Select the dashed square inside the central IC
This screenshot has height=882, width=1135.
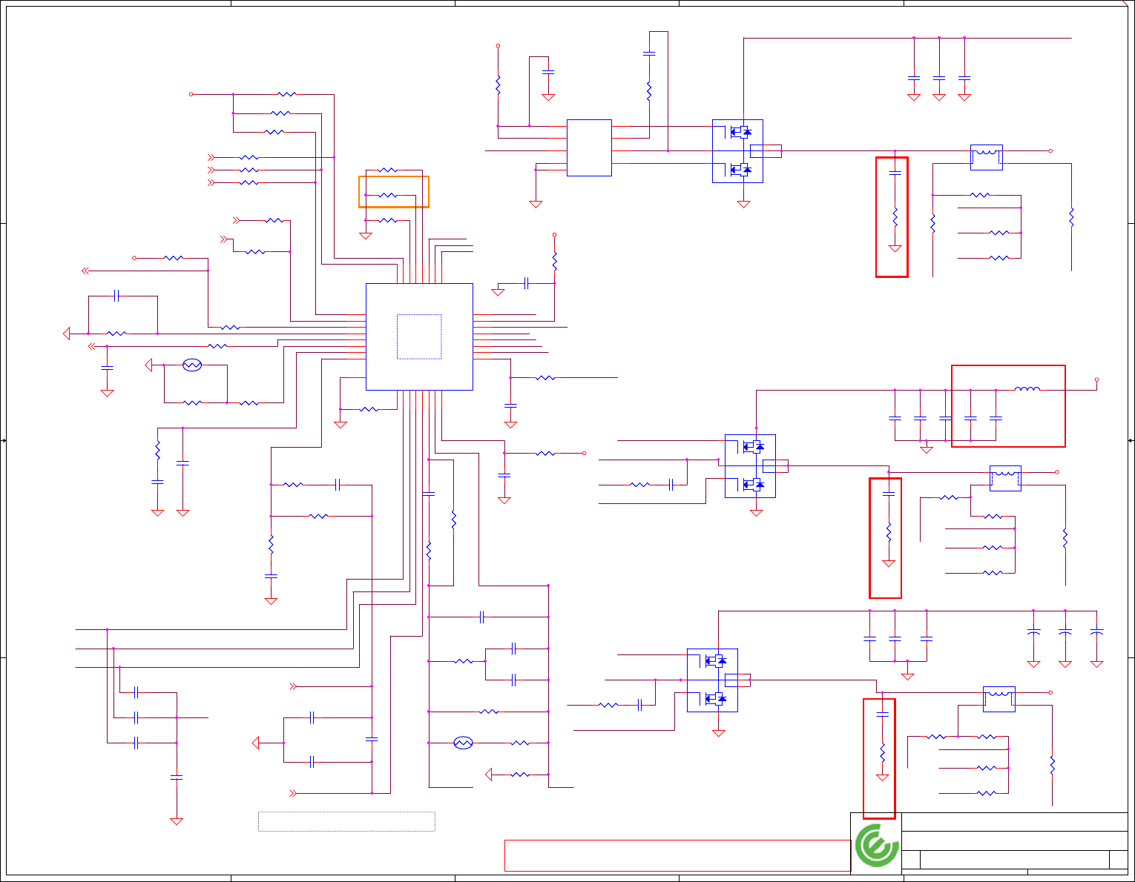tap(419, 336)
